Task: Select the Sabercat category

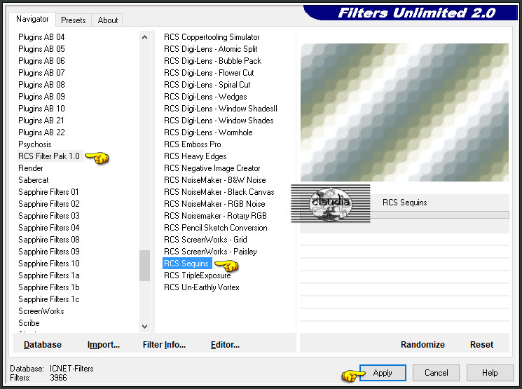Action: 34,180
